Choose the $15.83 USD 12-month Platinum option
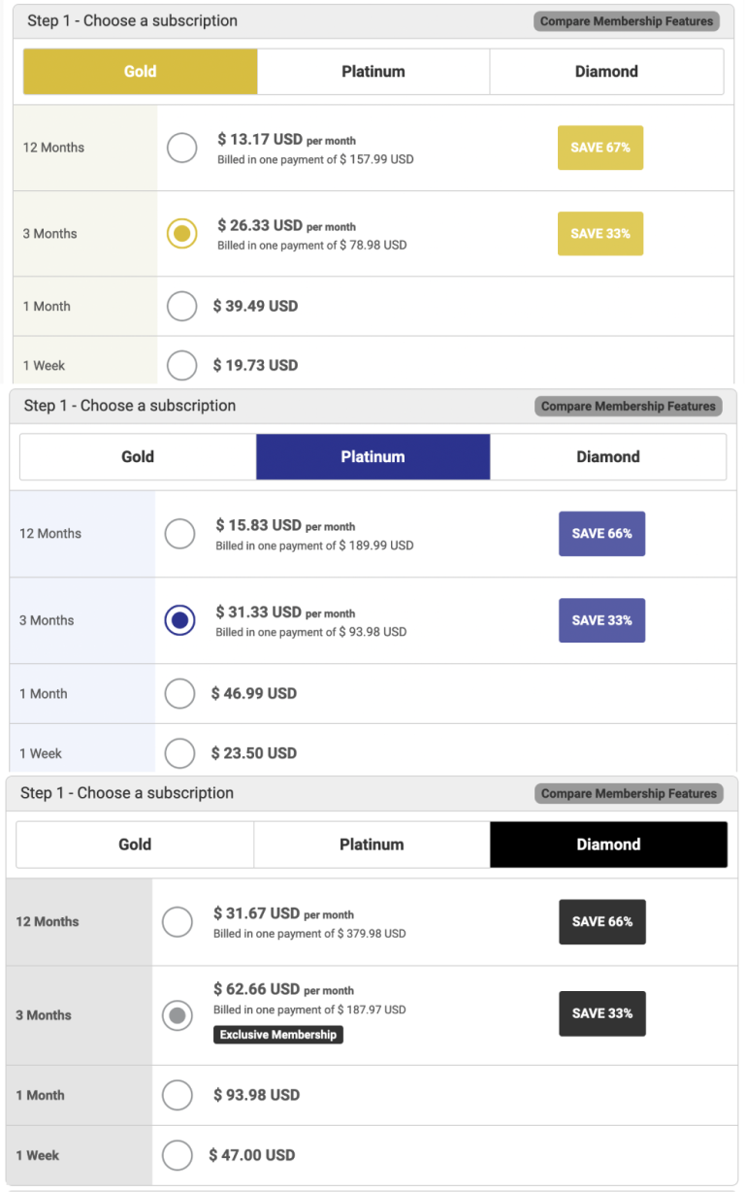The width and height of the screenshot is (745, 1192). click(x=180, y=534)
